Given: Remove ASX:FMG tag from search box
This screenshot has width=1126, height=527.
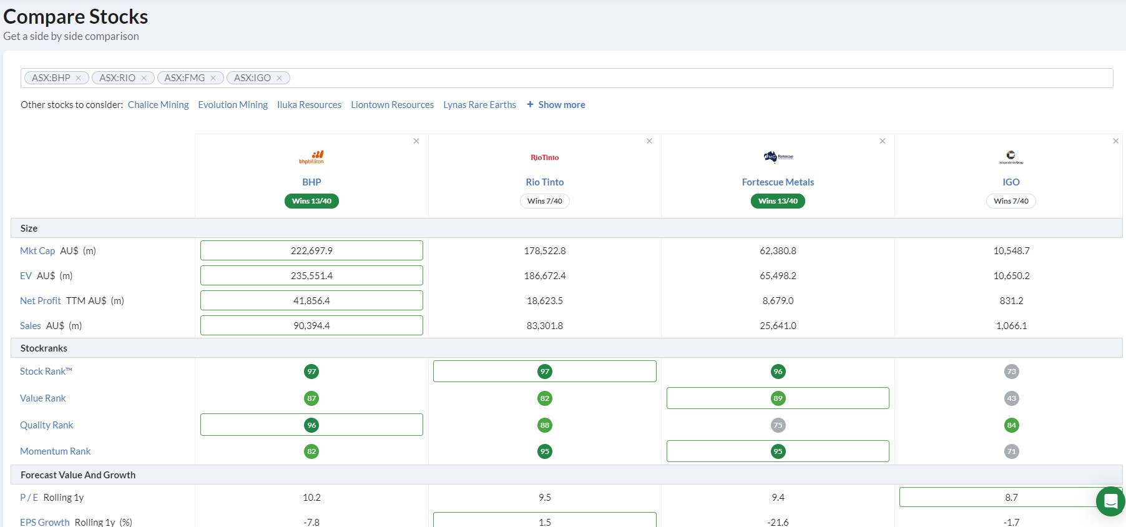Looking at the screenshot, I should (213, 78).
